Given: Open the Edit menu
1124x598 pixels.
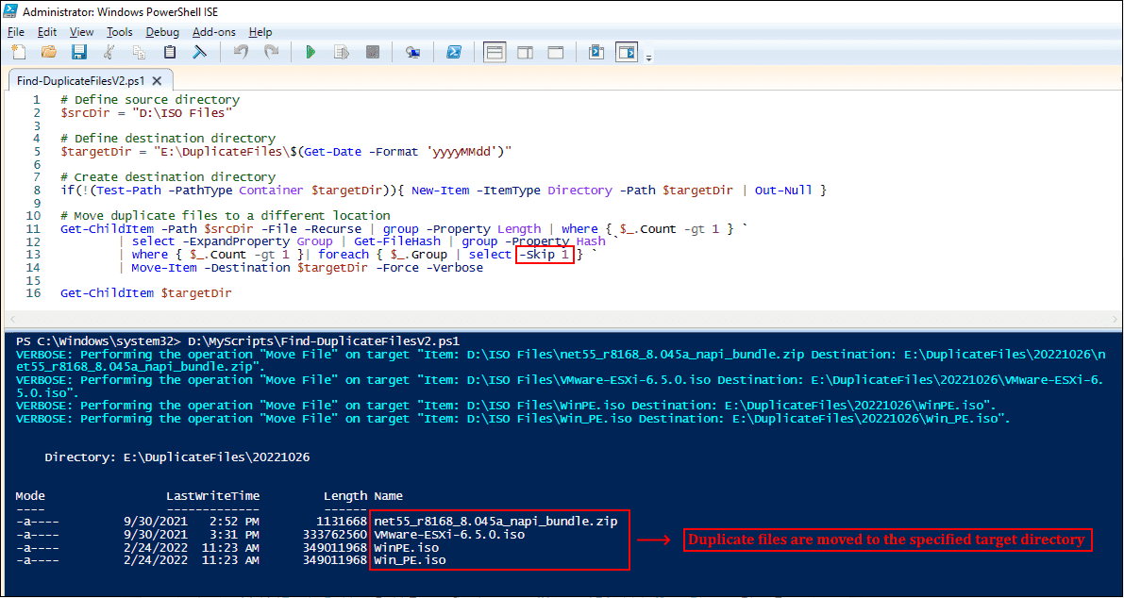Looking at the screenshot, I should click(47, 31).
